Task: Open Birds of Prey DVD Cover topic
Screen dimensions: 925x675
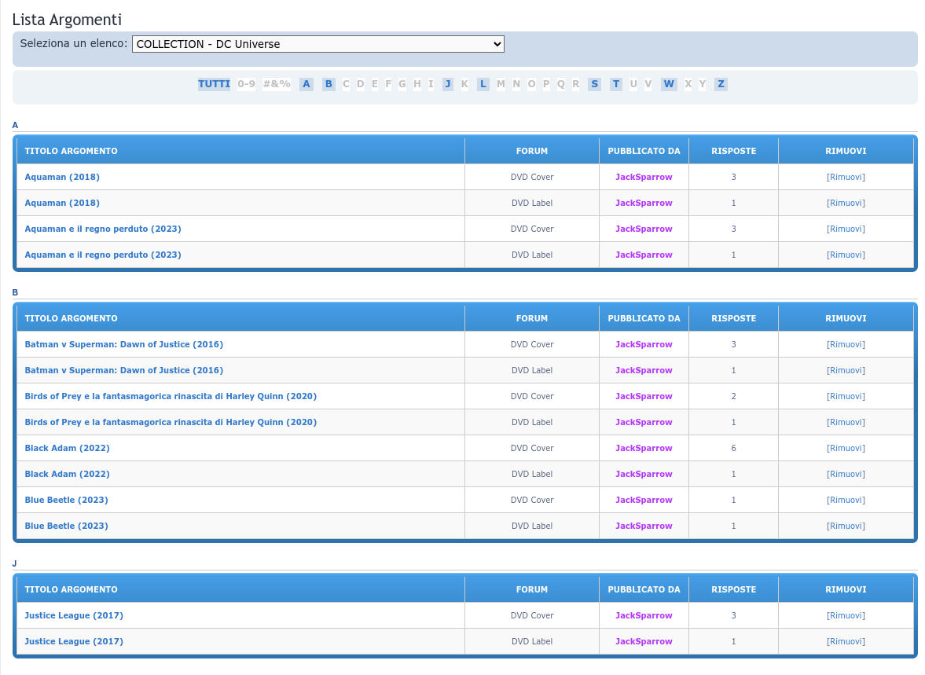Action: 171,396
